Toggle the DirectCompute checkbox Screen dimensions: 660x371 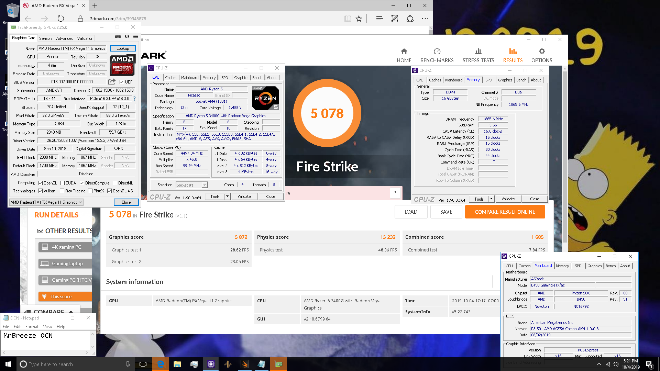point(82,183)
